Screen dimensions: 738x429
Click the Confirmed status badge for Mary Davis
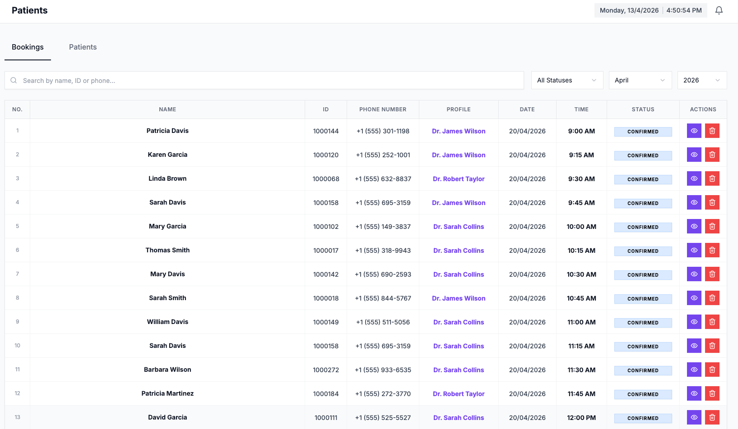[x=642, y=275]
